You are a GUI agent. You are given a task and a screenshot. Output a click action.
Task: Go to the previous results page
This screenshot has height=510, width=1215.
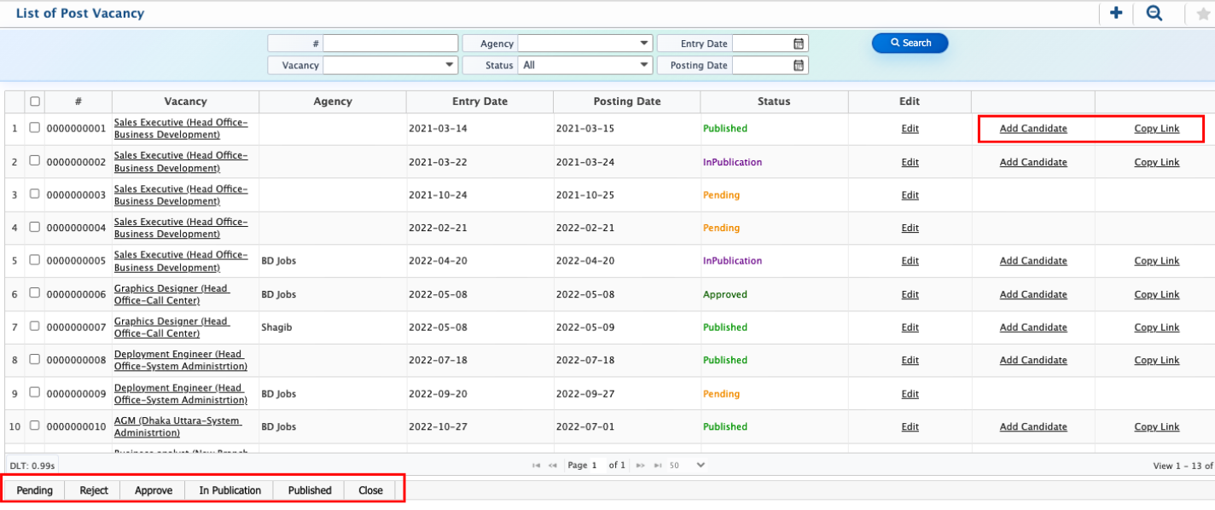click(x=553, y=466)
